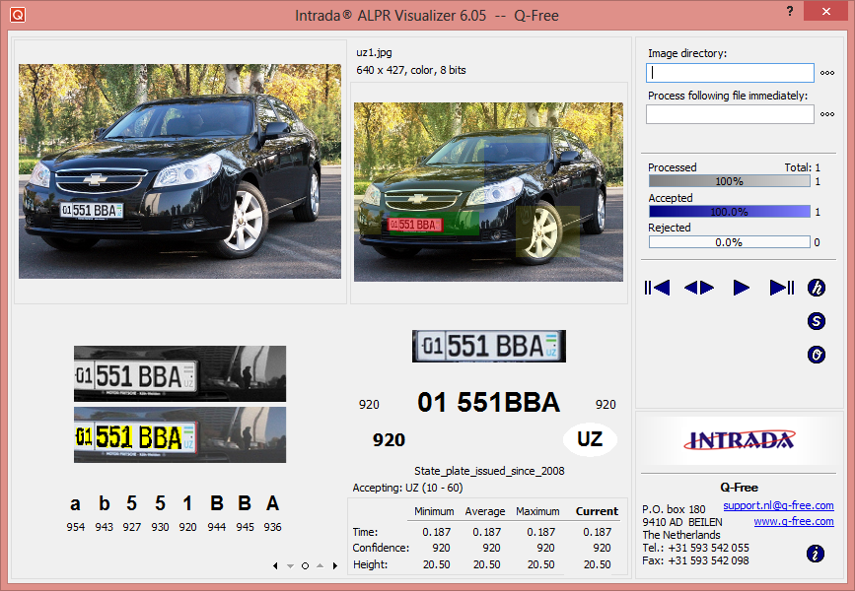Click the left arrow under character results

point(275,566)
